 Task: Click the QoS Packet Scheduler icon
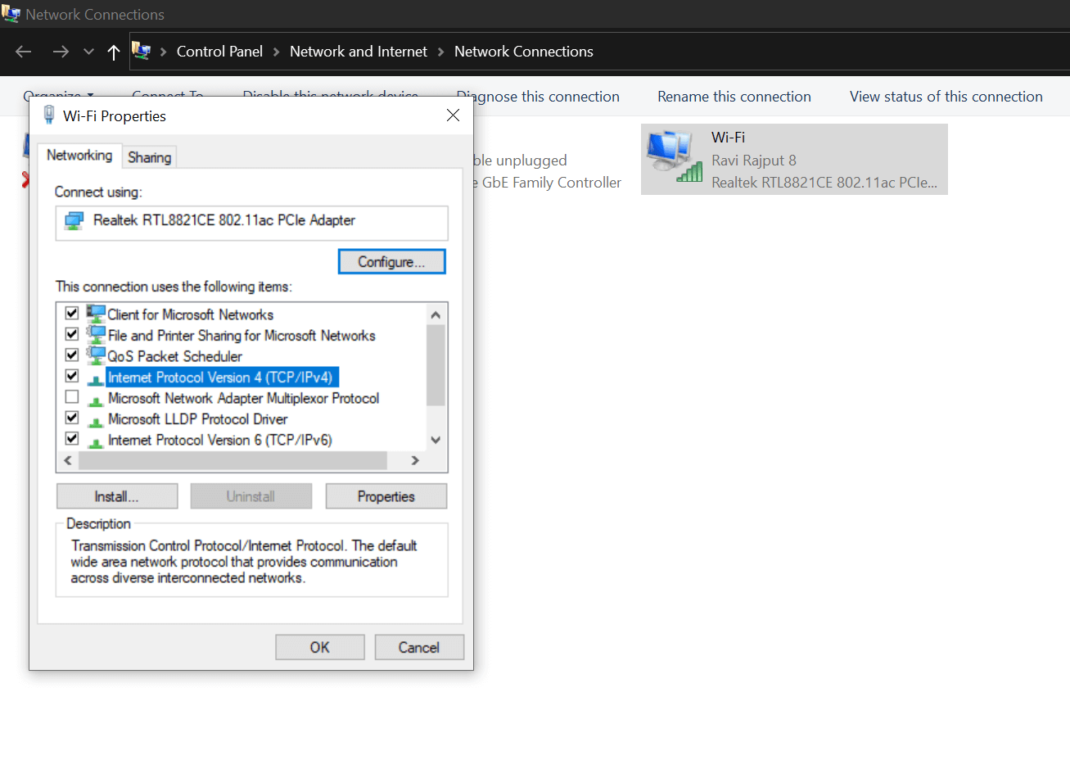(96, 355)
